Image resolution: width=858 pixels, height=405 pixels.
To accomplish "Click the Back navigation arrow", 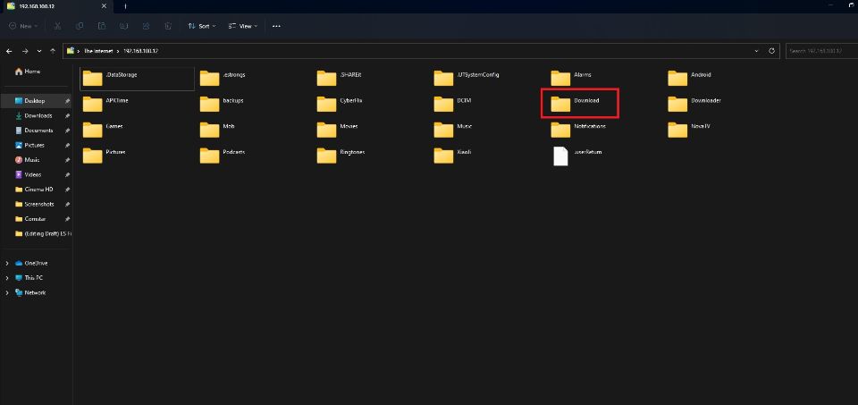I will [x=9, y=51].
